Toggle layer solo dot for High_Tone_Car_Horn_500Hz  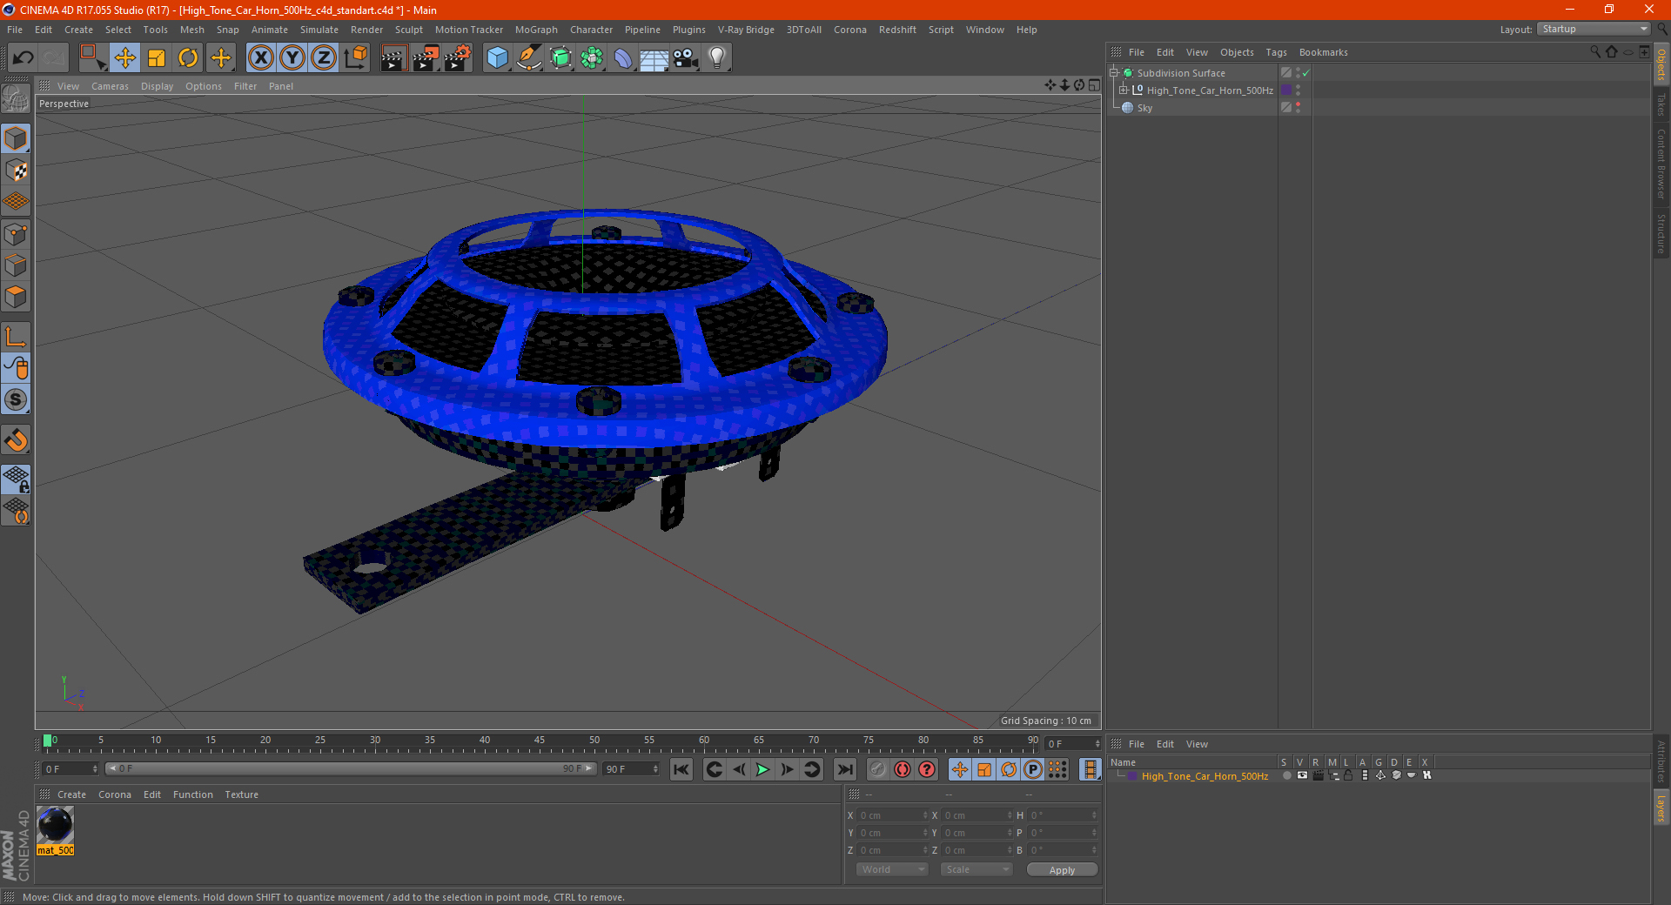coord(1286,776)
